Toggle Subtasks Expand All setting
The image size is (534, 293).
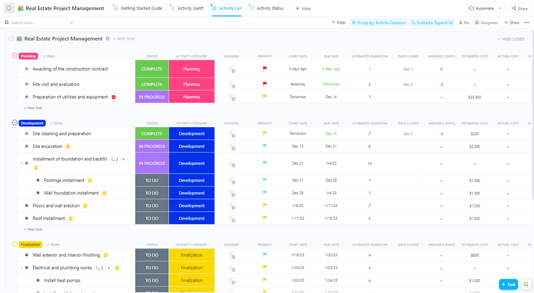433,23
